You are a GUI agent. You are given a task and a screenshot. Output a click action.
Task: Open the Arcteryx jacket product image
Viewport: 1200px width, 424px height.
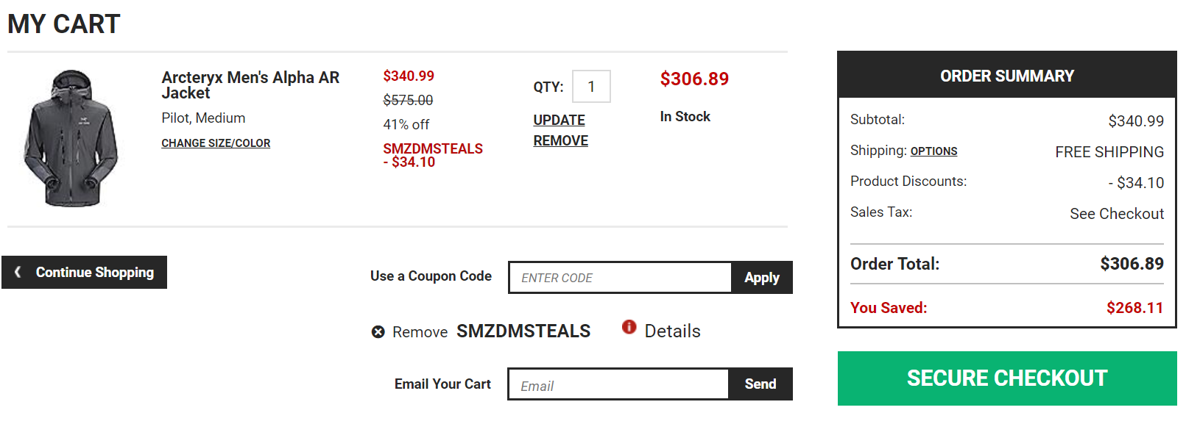[71, 138]
